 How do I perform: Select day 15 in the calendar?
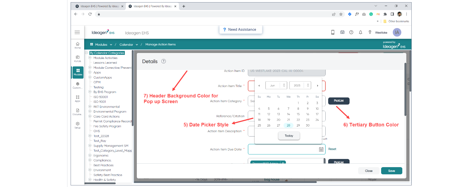click(x=298, y=114)
